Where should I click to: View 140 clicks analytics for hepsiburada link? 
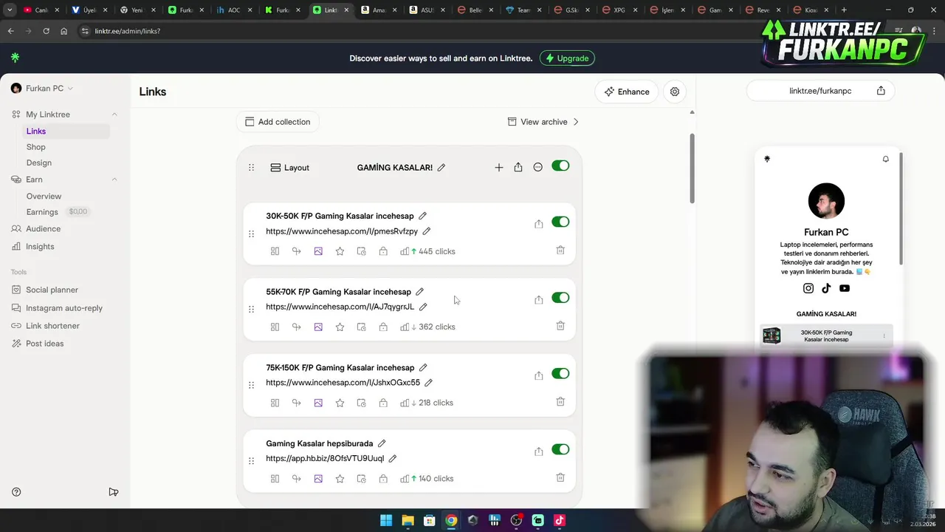428,479
